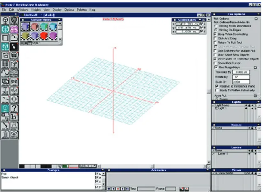Open the View menu
This screenshot has height=192, width=263.
pos(46,10)
